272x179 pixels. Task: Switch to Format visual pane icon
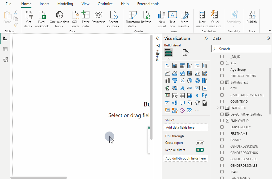[x=186, y=53]
